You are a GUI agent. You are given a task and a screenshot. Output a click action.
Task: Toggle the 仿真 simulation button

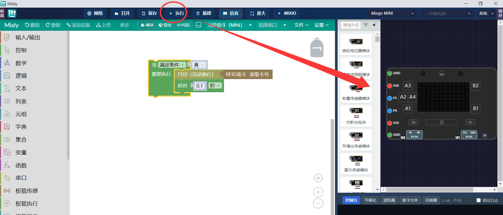[x=231, y=13]
